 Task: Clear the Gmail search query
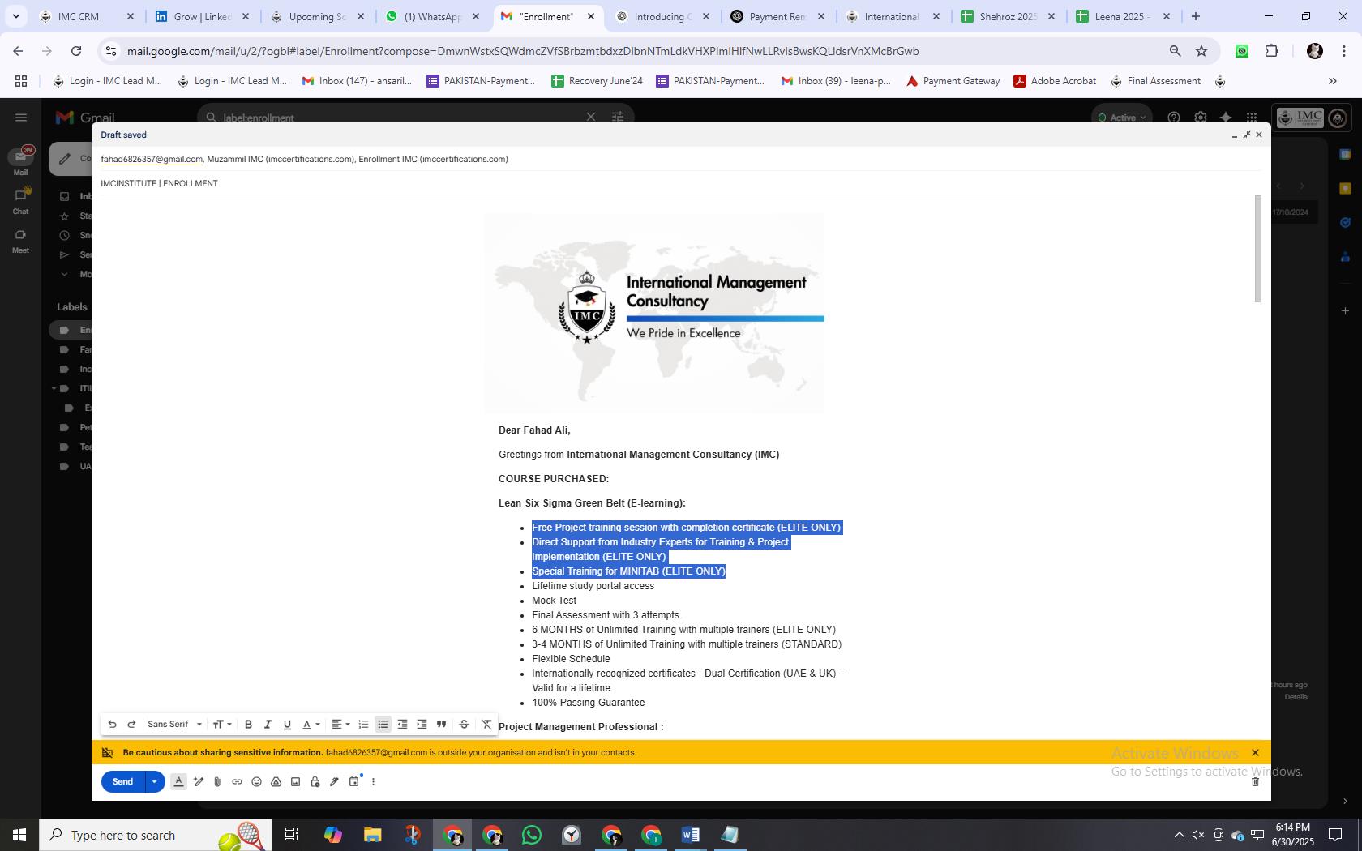591,118
